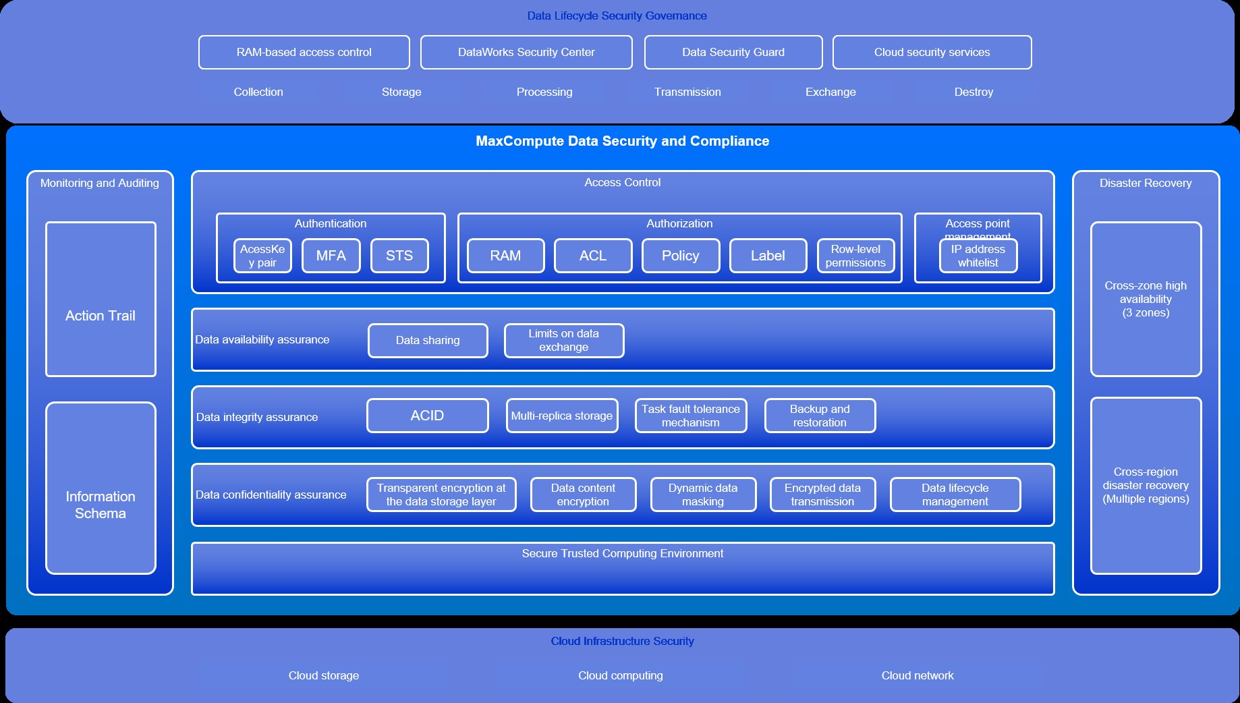Select the Monitoring and Auditing heading
This screenshot has height=703, width=1240.
(x=100, y=183)
